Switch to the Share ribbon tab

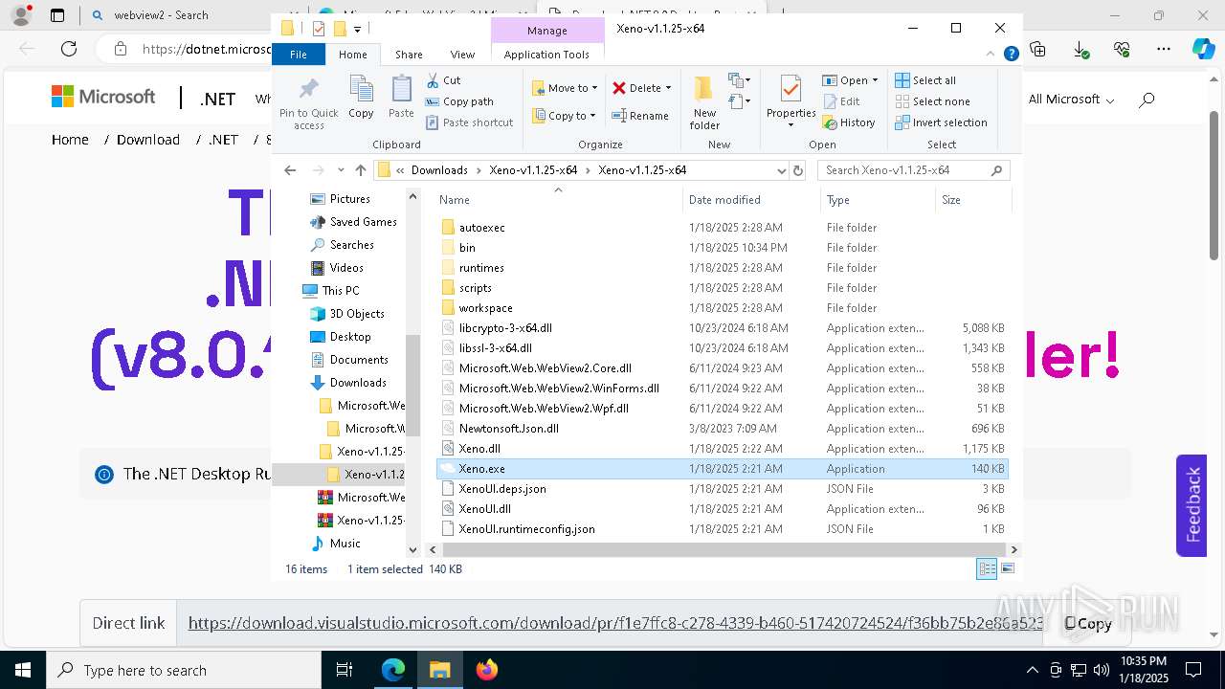[409, 55]
